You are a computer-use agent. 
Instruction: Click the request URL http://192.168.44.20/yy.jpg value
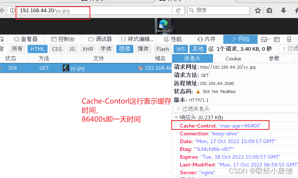coord(228,67)
